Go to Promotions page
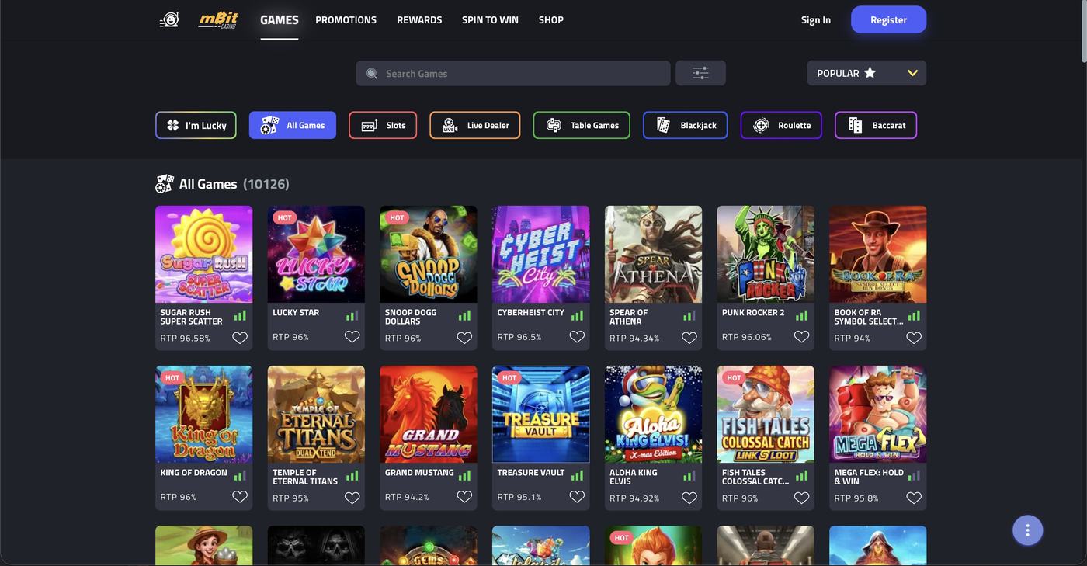This screenshot has width=1087, height=566. coord(346,20)
